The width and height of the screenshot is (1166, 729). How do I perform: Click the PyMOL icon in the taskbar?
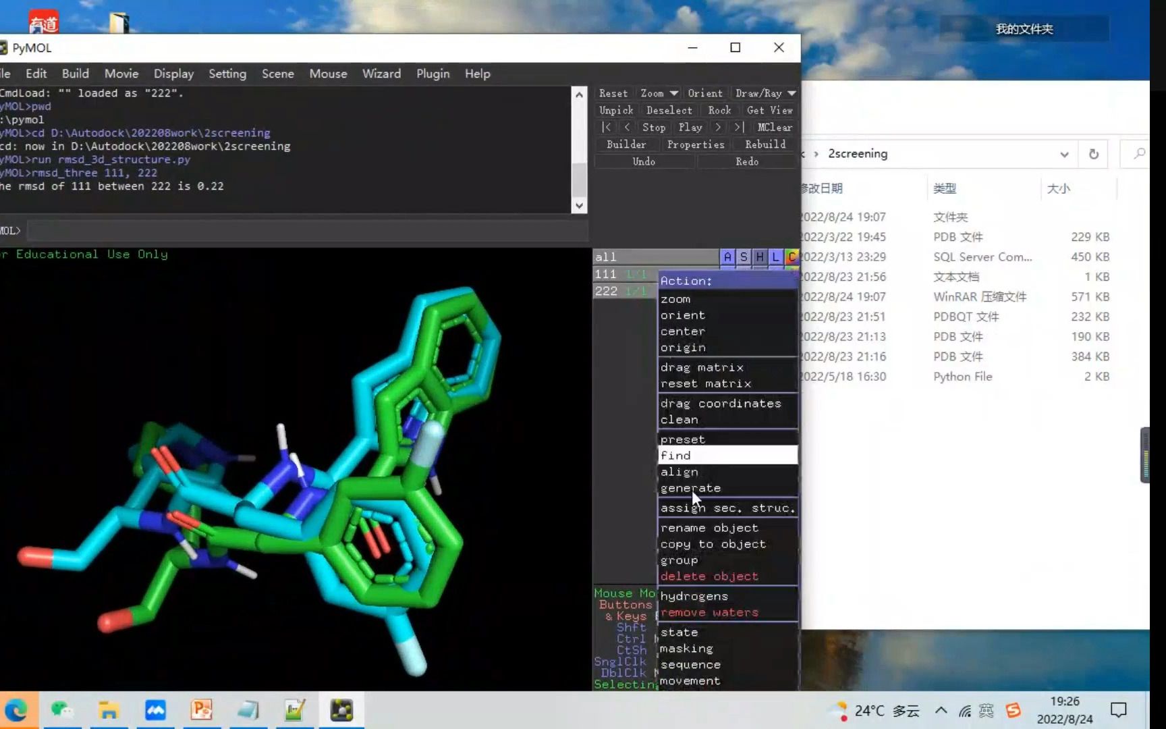[x=341, y=710]
